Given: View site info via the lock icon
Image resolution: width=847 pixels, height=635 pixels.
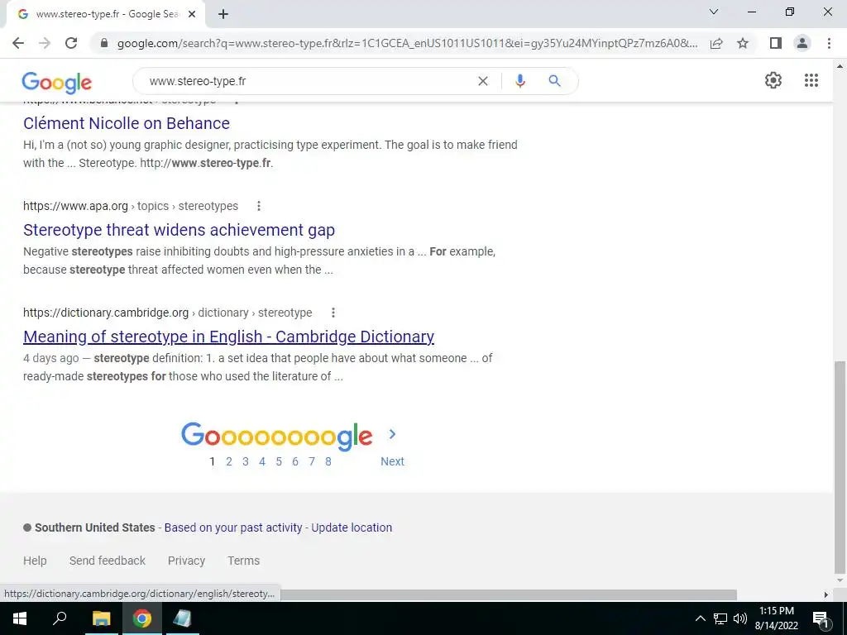Looking at the screenshot, I should (x=104, y=43).
